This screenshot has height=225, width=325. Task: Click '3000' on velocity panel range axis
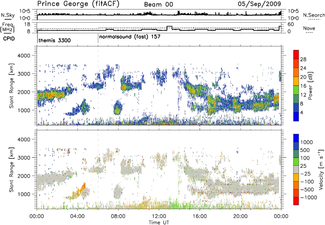[x=24, y=158]
